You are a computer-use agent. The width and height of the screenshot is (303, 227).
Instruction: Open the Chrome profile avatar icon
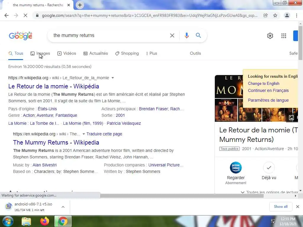pyautogui.click(x=287, y=15)
